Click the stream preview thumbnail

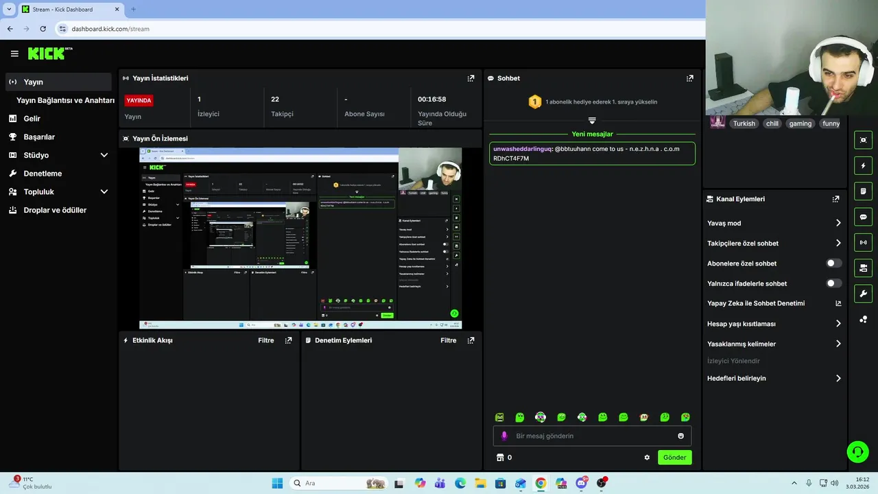tap(300, 238)
